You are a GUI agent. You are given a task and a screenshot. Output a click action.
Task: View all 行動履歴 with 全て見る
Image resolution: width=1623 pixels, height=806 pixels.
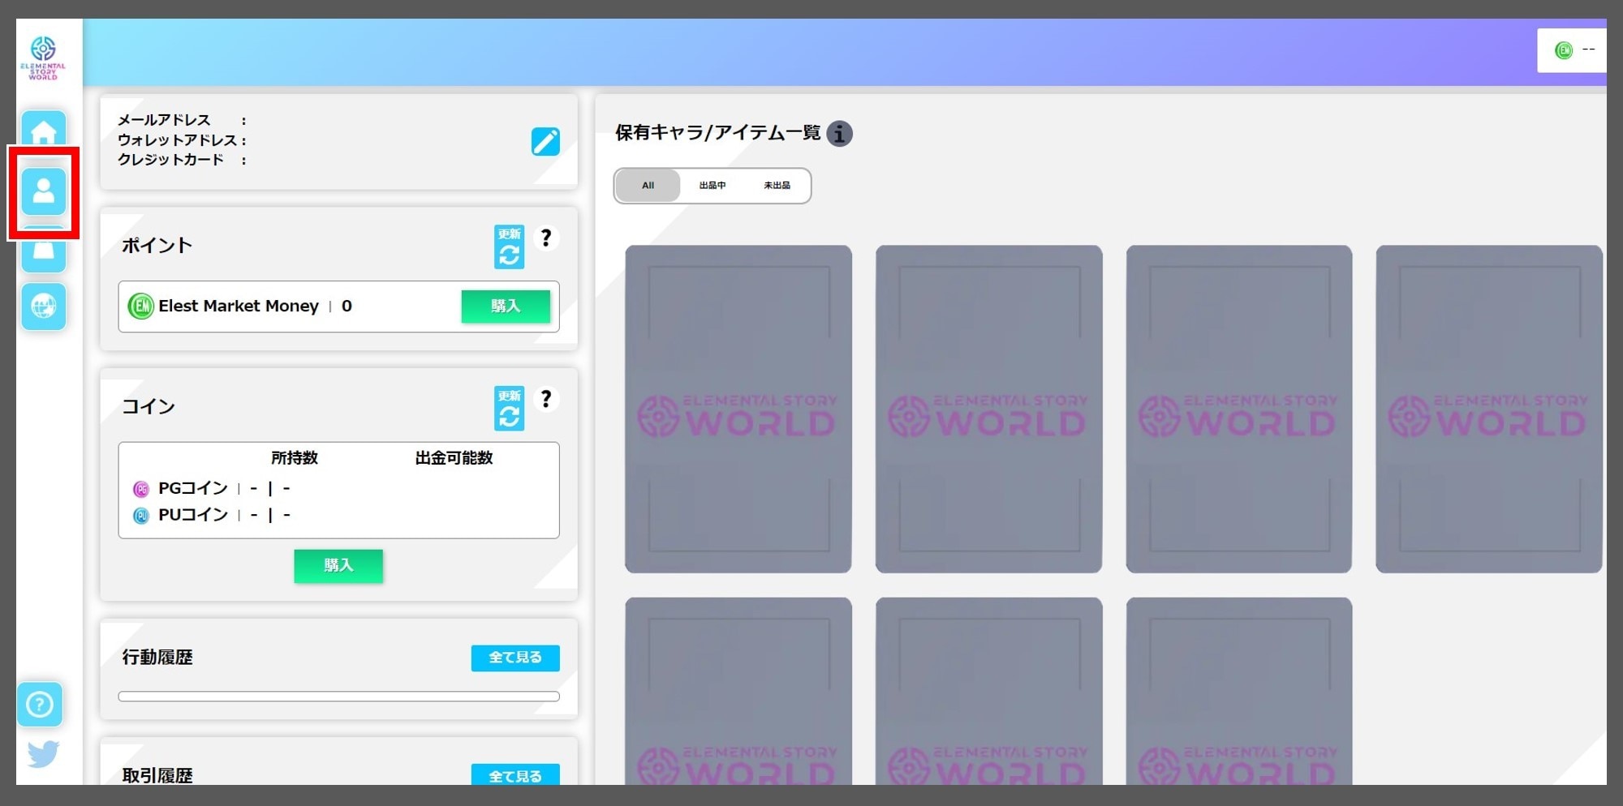[515, 658]
